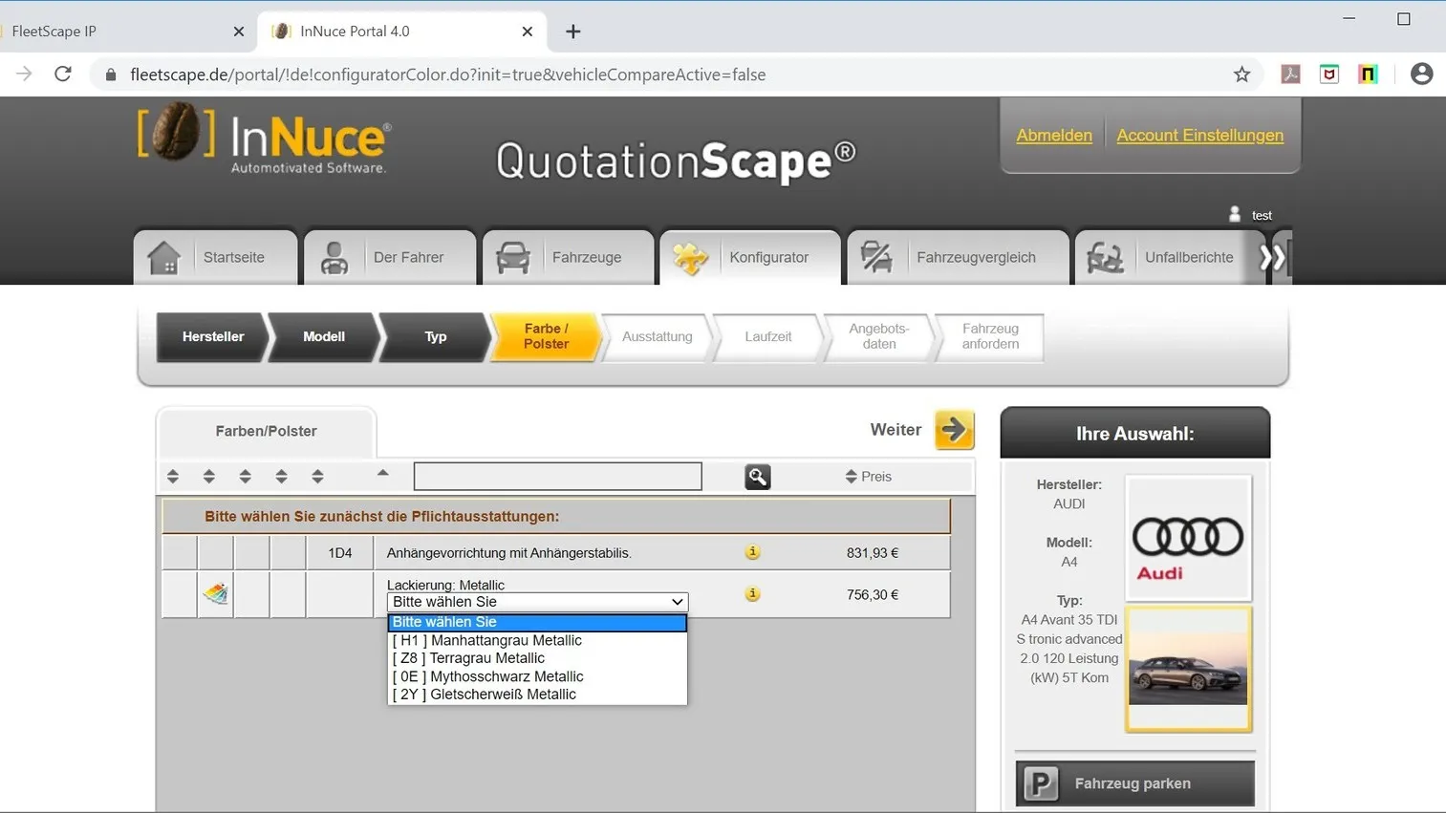This screenshot has width=1446, height=813.
Task: Select the Farbe / Polster step
Action: [x=546, y=337]
